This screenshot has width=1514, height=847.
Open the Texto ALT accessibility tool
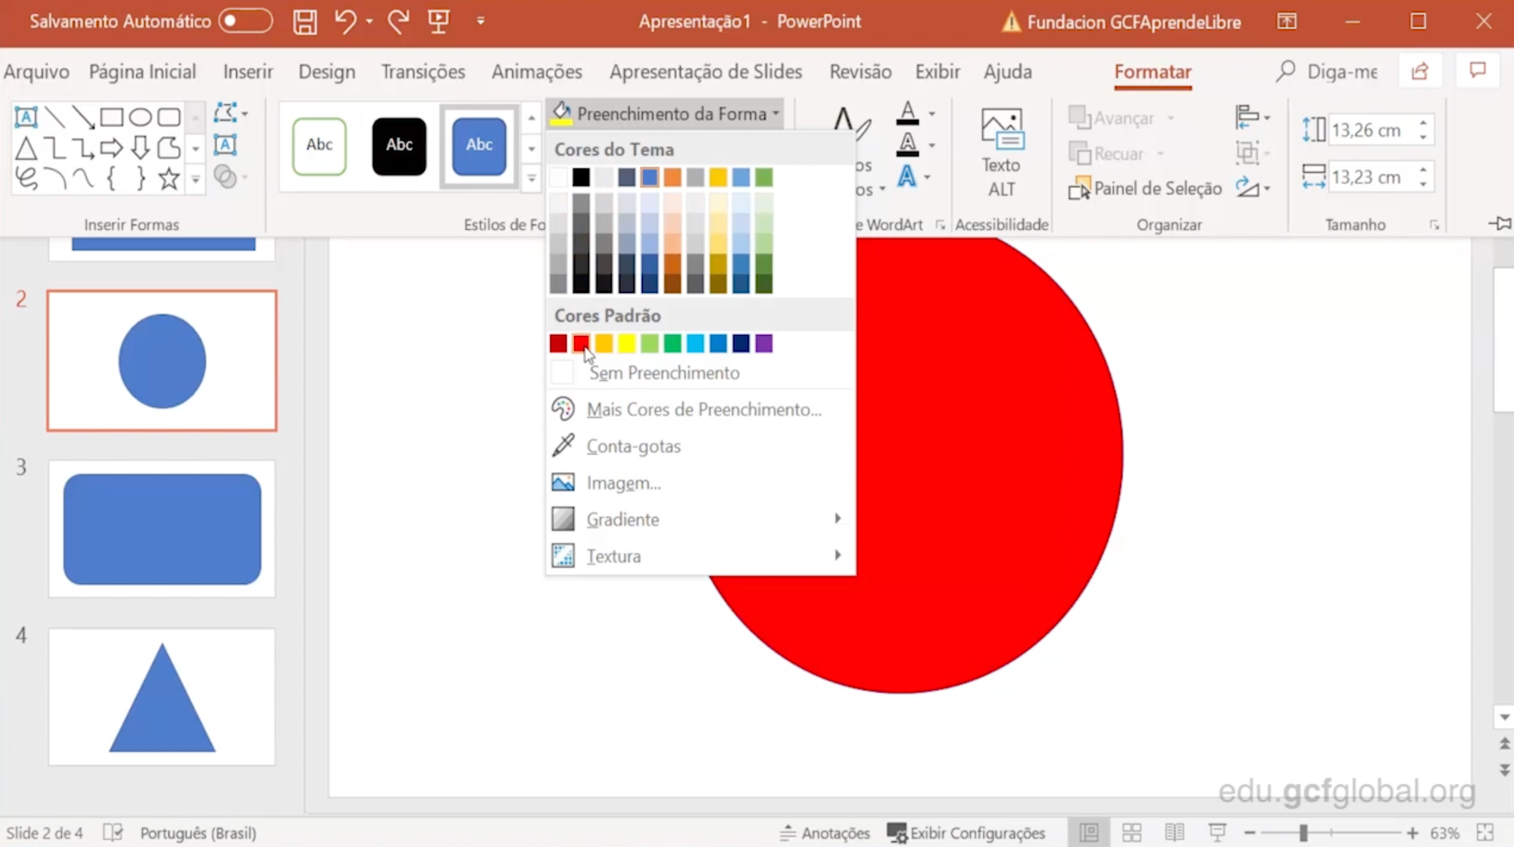[1001, 153]
